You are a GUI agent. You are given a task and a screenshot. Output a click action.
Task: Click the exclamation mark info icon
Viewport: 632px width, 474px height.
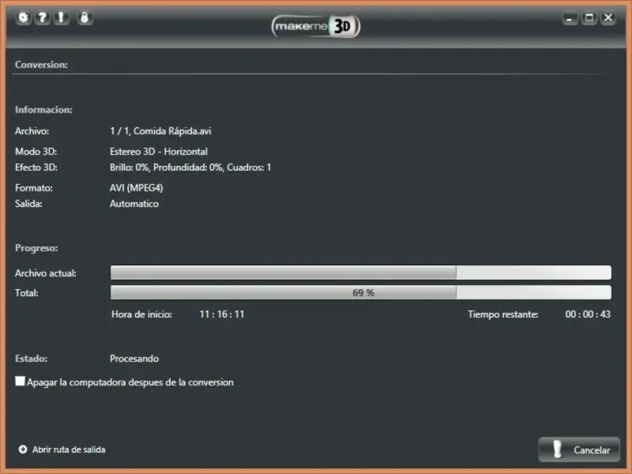pyautogui.click(x=62, y=17)
